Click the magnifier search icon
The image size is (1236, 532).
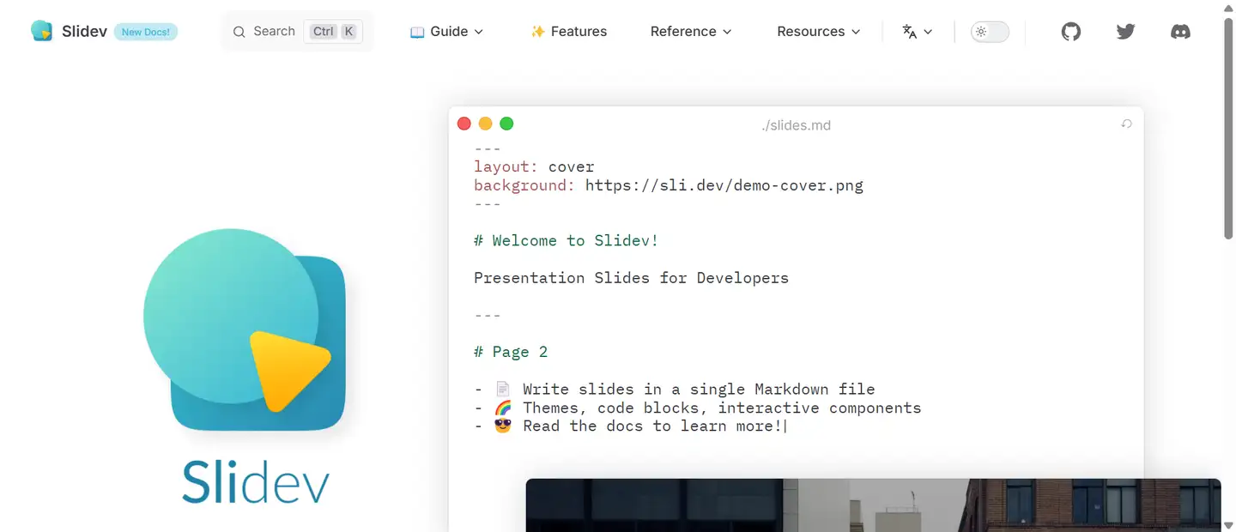(x=239, y=32)
